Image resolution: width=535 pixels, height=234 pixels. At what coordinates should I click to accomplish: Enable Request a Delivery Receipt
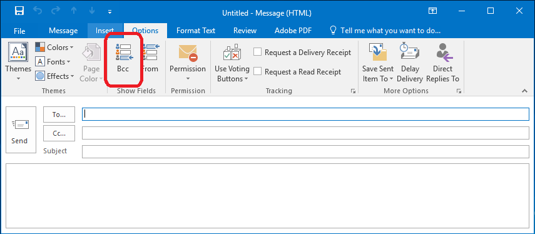258,52
